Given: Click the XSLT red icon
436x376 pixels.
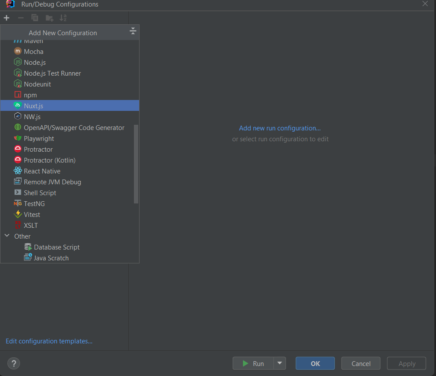Looking at the screenshot, I should (x=18, y=225).
